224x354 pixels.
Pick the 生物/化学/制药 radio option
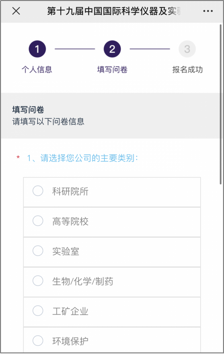38,281
